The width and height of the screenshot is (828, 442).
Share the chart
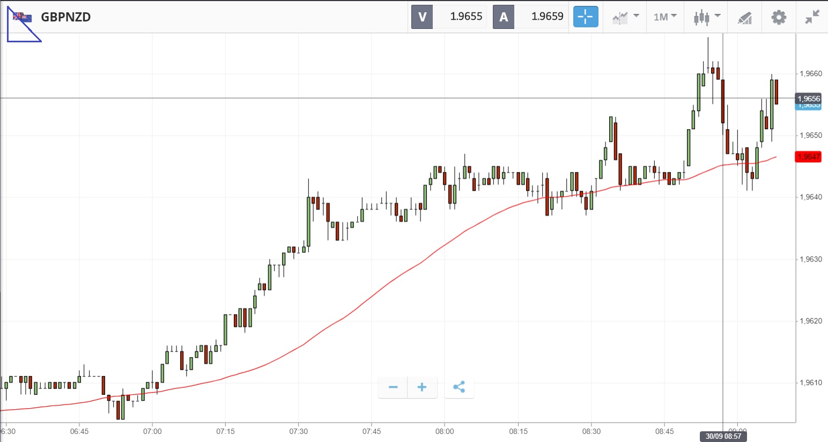point(459,387)
